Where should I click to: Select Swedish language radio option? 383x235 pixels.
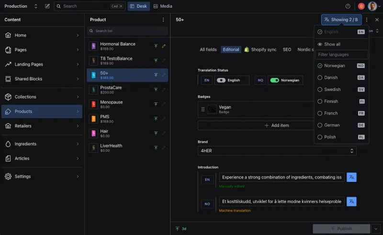click(320, 90)
